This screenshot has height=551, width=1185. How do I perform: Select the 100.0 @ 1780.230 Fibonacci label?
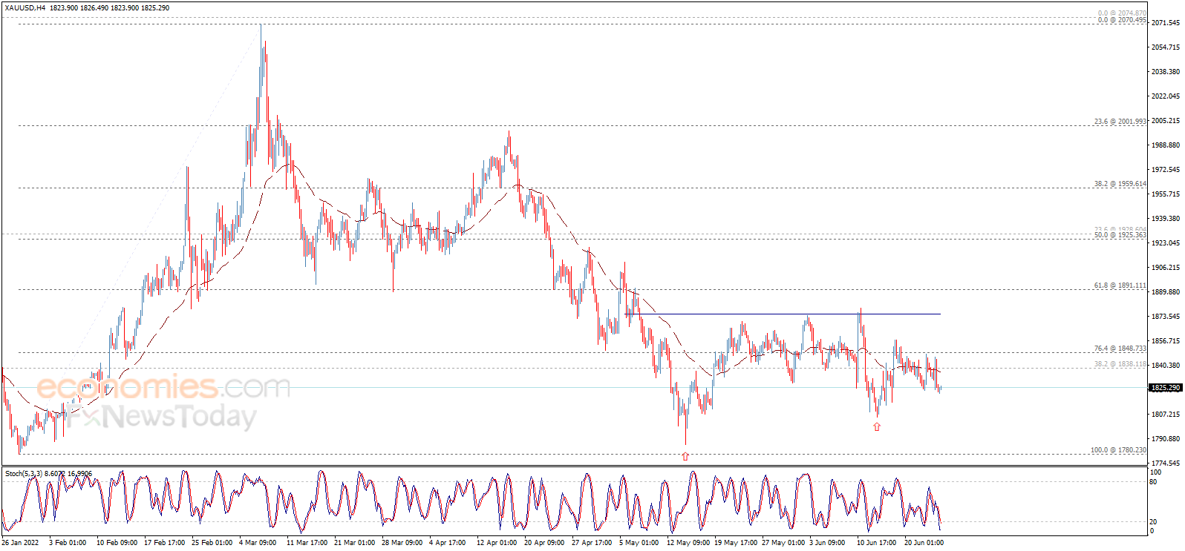(x=1117, y=450)
